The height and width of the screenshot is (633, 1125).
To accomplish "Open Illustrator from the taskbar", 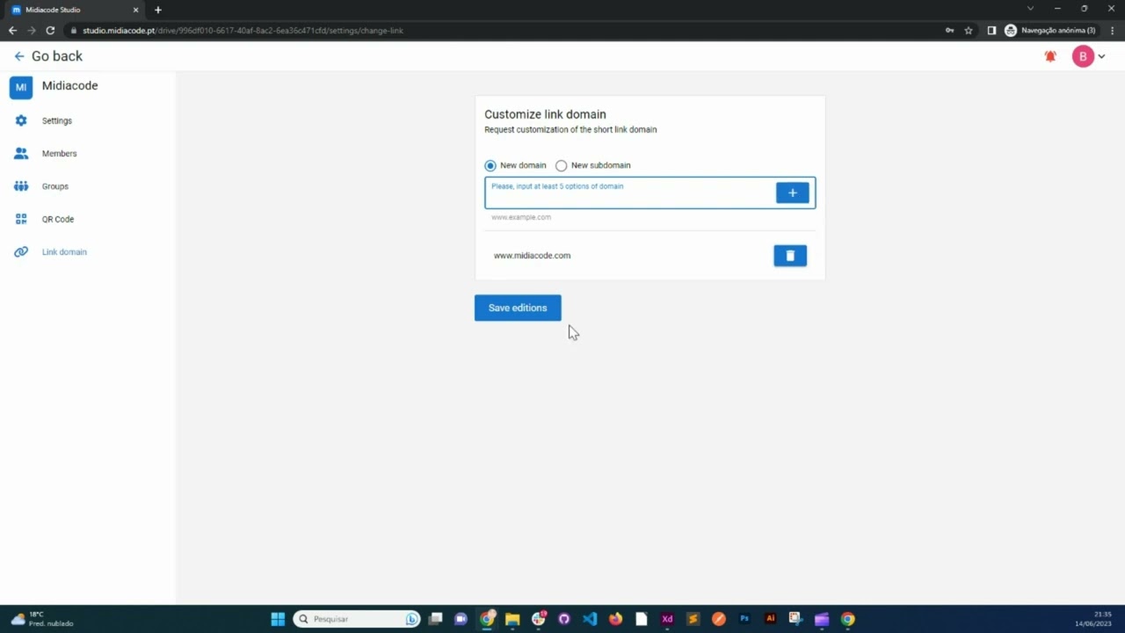I will pyautogui.click(x=771, y=619).
